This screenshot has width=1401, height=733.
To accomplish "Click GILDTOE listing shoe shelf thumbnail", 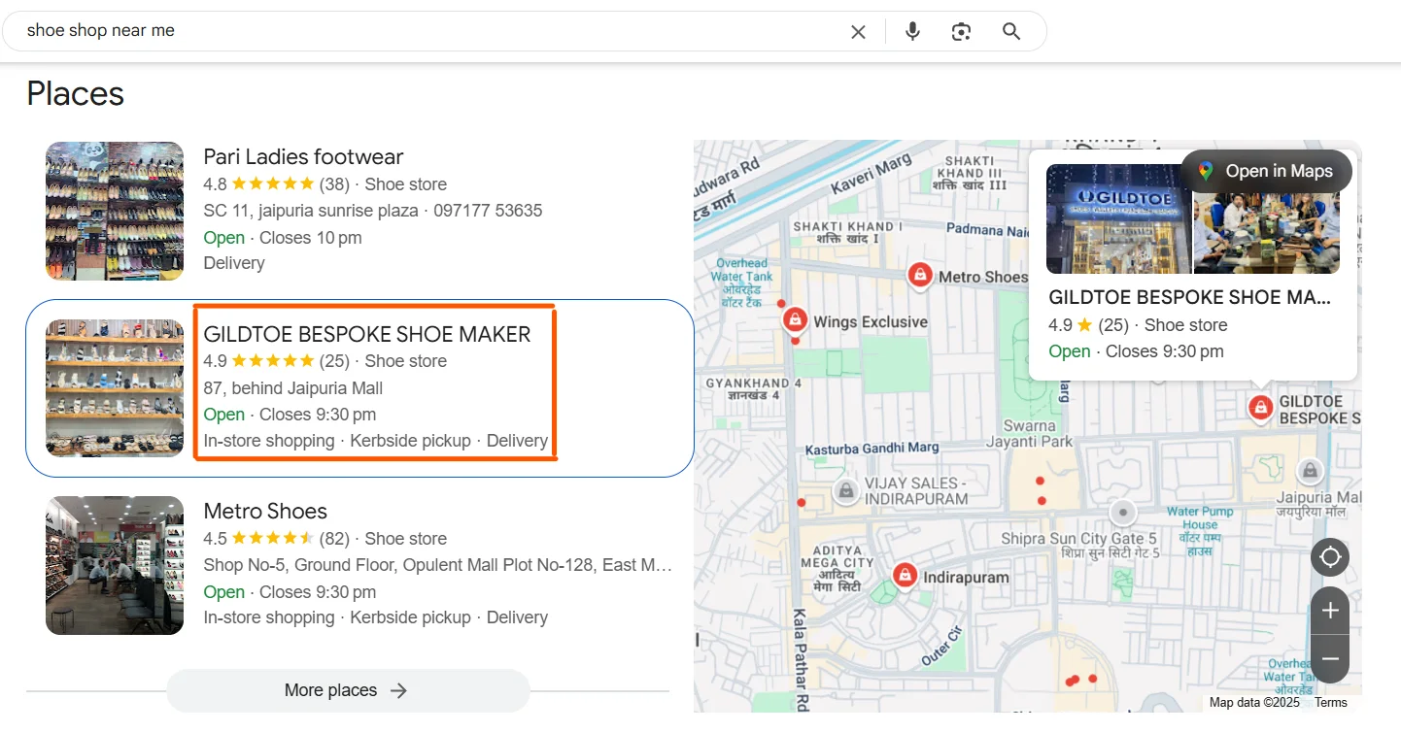I will pyautogui.click(x=115, y=388).
